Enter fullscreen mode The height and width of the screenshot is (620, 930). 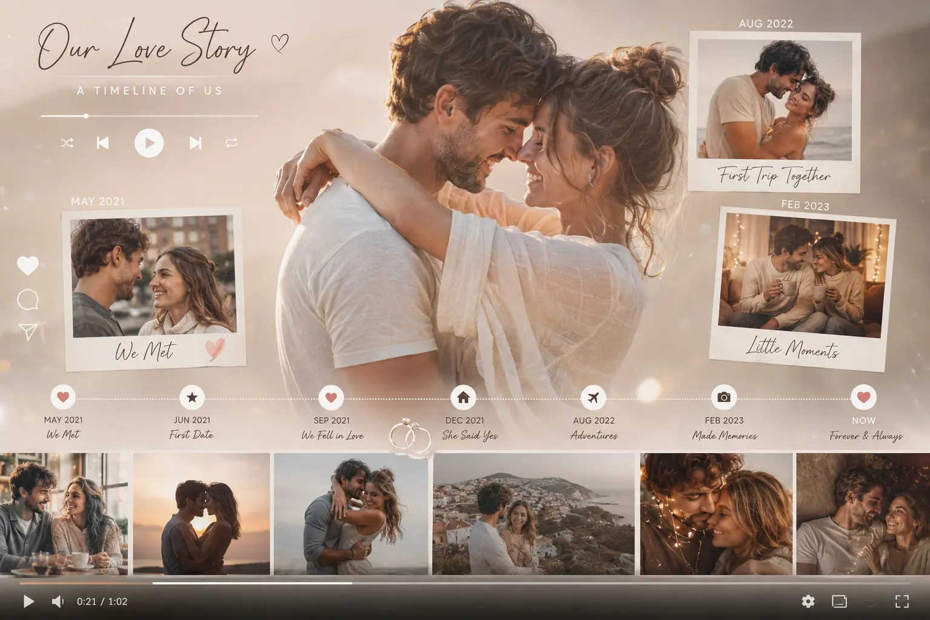click(x=902, y=601)
